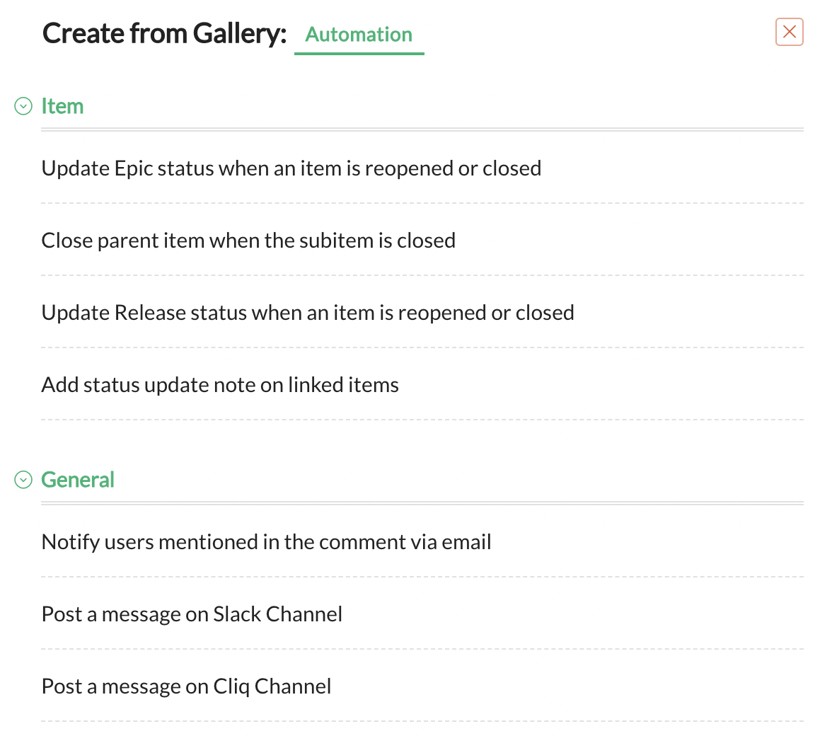The image size is (832, 736).
Task: Select Post a message on Slack Channel
Action: pyautogui.click(x=192, y=614)
